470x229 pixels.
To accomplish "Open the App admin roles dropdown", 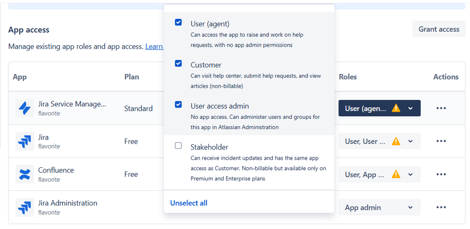I will [380, 207].
